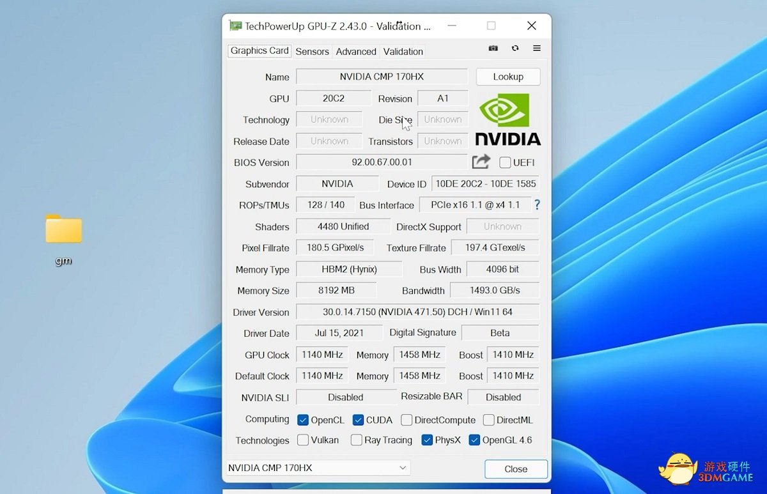Maximize the GPU-Z window
Image resolution: width=767 pixels, height=494 pixels.
(491, 26)
